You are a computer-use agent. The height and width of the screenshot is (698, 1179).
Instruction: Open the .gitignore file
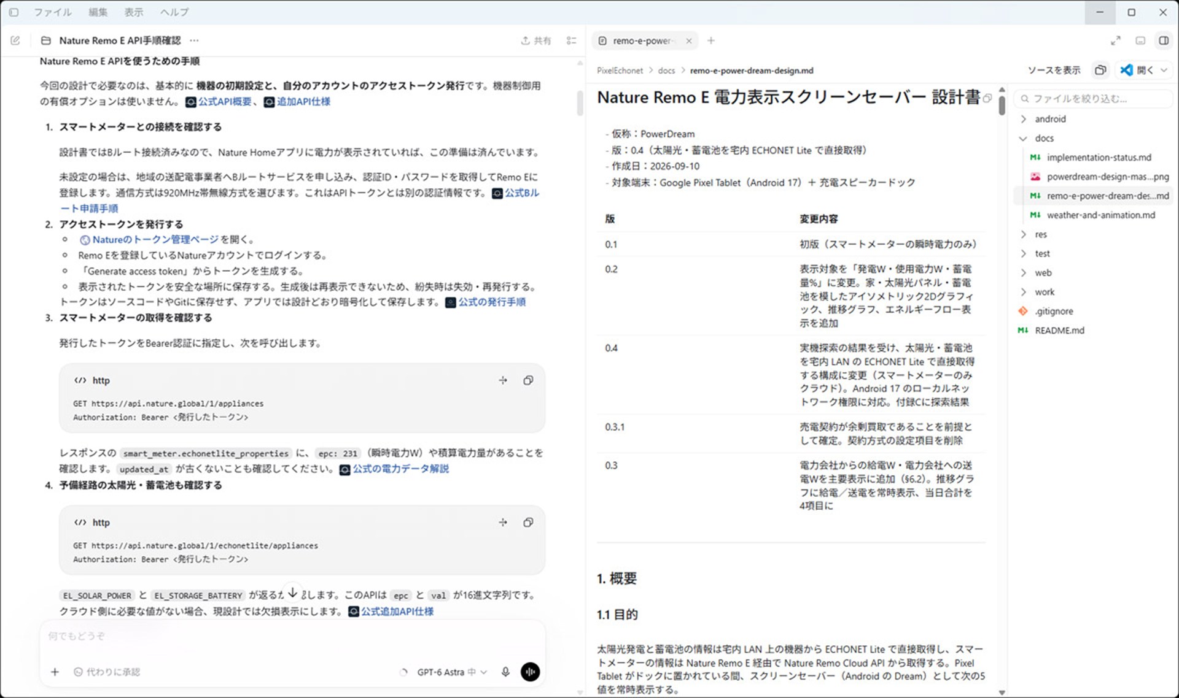click(1093, 311)
